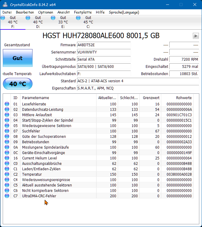This screenshot has width=202, height=227.
Task: Click the Grenzwert column header
Action: (x=150, y=98)
